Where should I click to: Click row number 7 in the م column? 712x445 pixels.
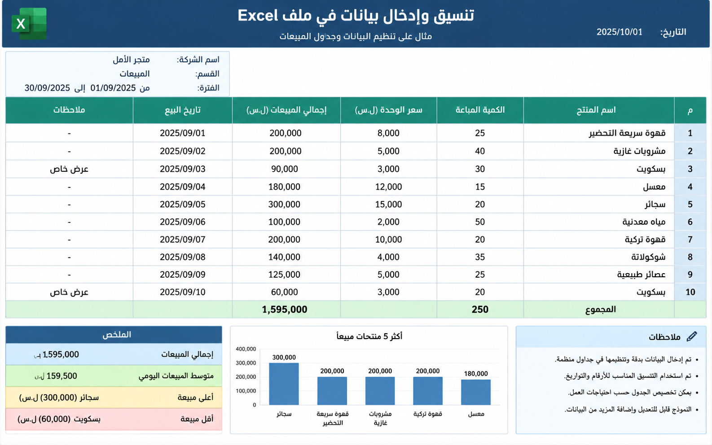(x=690, y=240)
